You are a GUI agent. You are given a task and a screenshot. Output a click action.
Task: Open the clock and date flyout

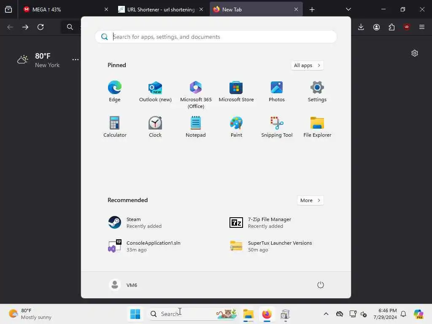(x=385, y=314)
